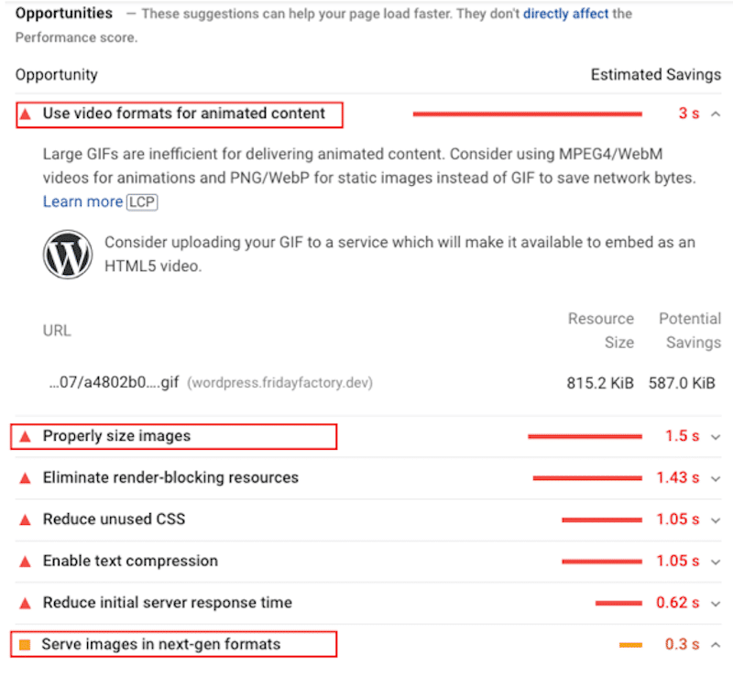Click the LCP metric badge

[142, 202]
